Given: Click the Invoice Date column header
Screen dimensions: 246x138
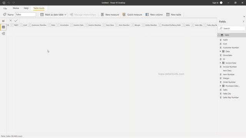Looking at the screenshot, I should tap(78, 25).
